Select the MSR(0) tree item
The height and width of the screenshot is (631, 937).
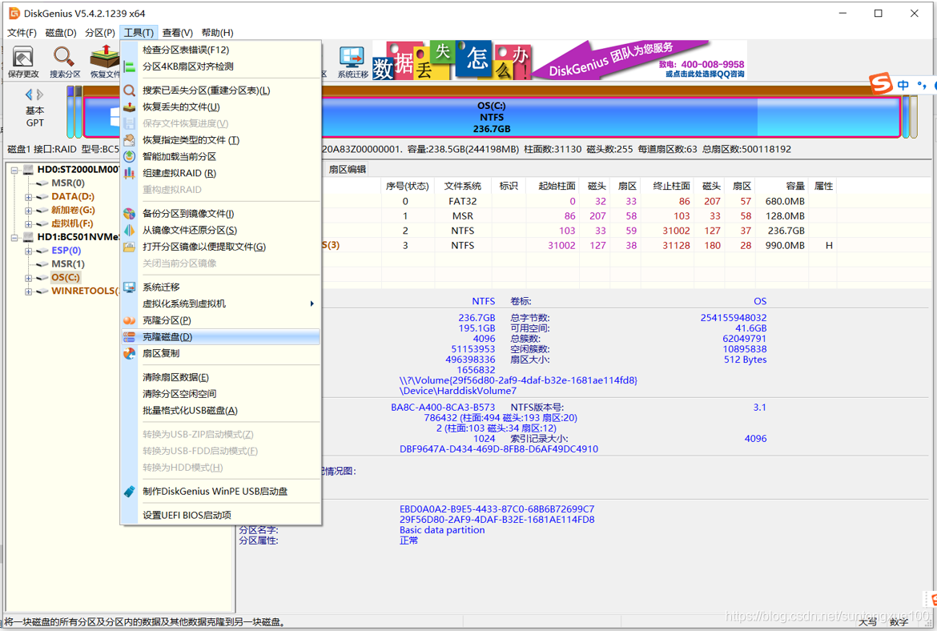click(67, 183)
